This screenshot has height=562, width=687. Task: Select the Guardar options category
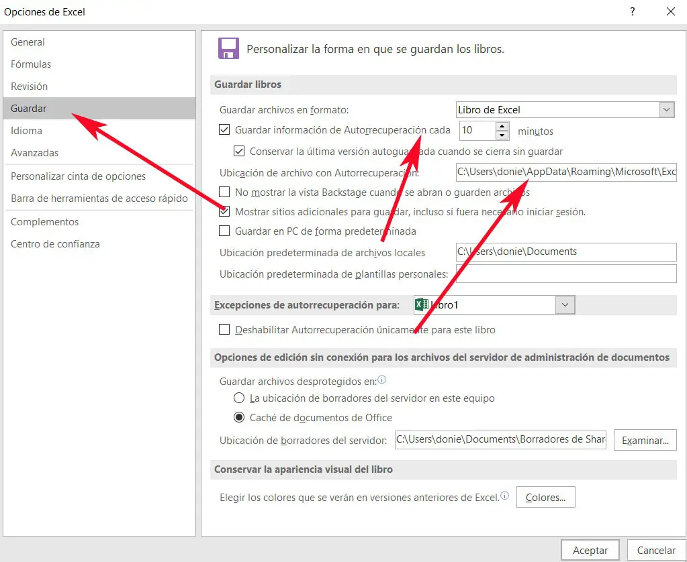[99, 108]
